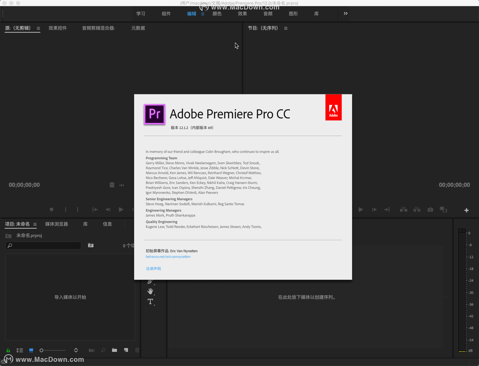479x366 pixels.
Task: Click the Find magnifier in Project panel footer
Action: 103,350
